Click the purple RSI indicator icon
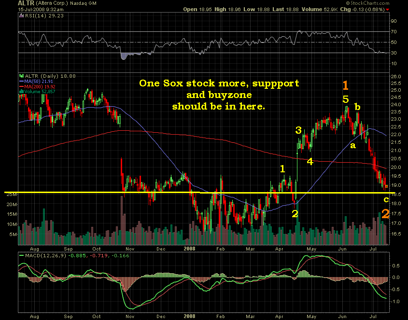This screenshot has width=408, height=320. coord(22,15)
